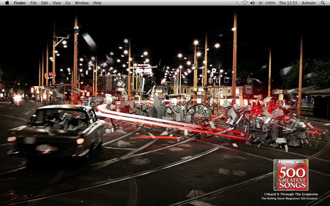
Task: Open the volume control in menu bar
Action: click(252, 3)
